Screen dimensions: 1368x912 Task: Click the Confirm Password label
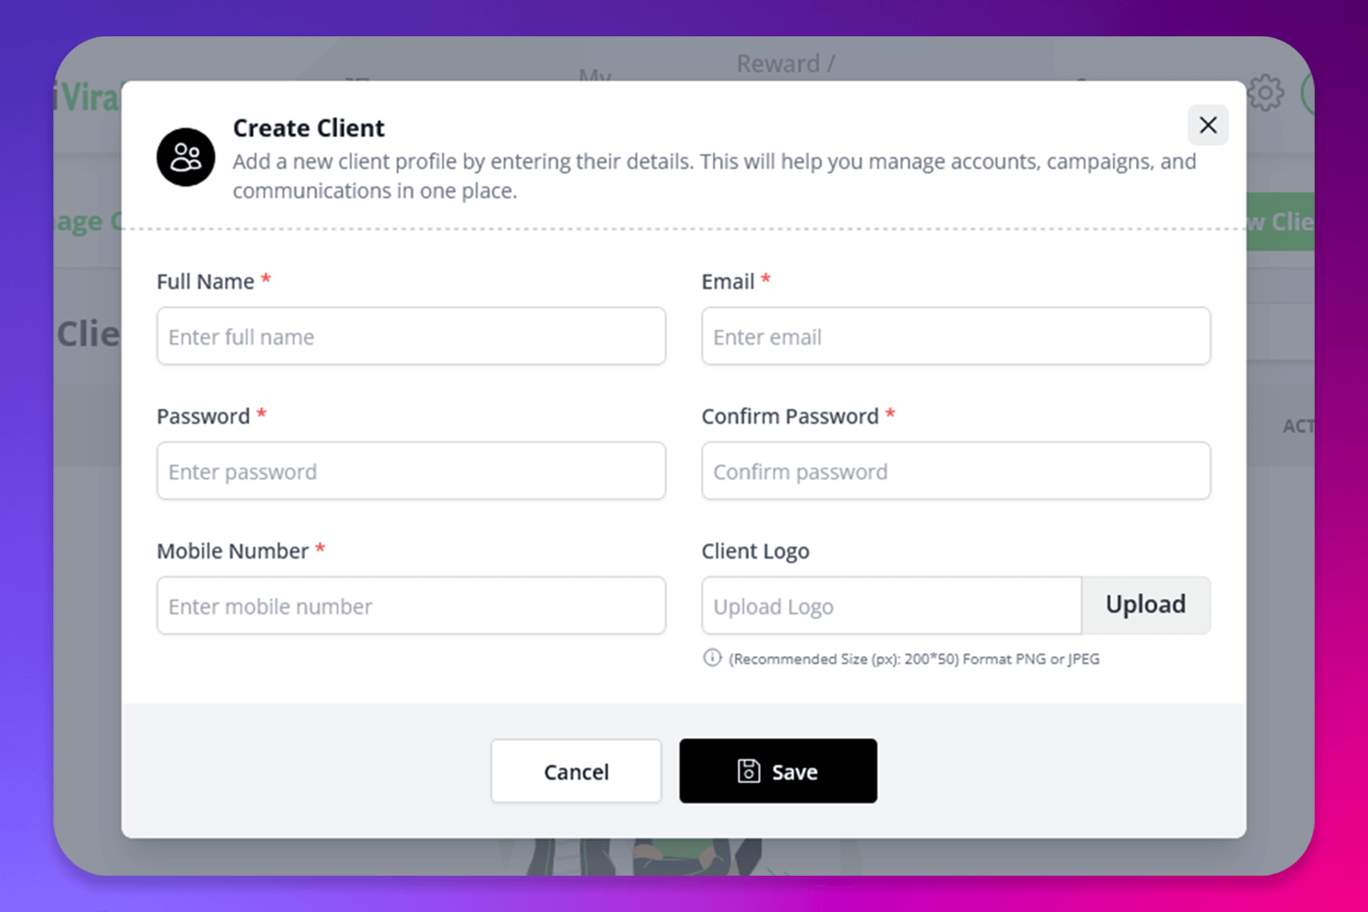click(790, 416)
